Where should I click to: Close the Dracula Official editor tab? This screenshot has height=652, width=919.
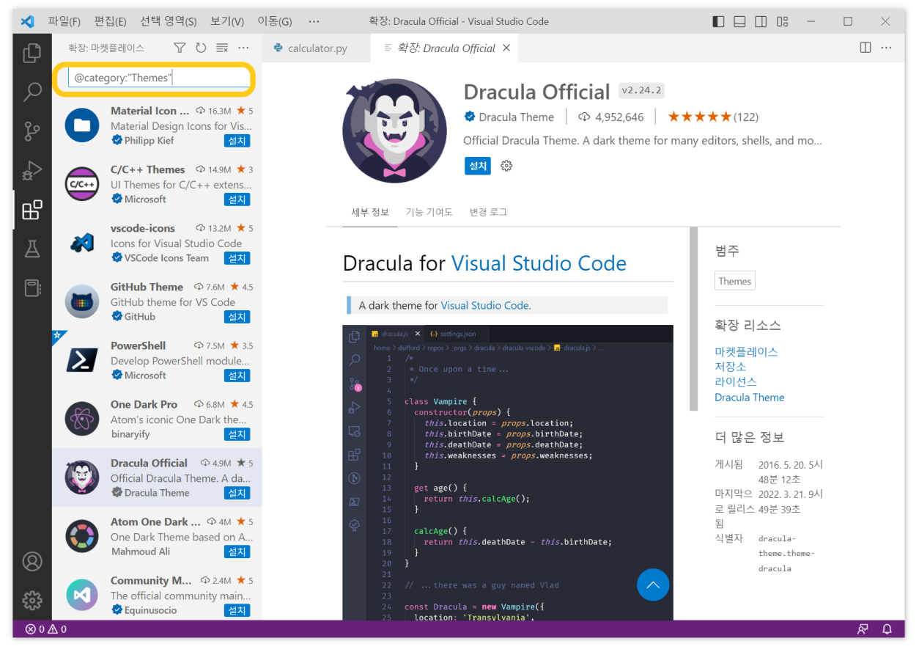(506, 48)
